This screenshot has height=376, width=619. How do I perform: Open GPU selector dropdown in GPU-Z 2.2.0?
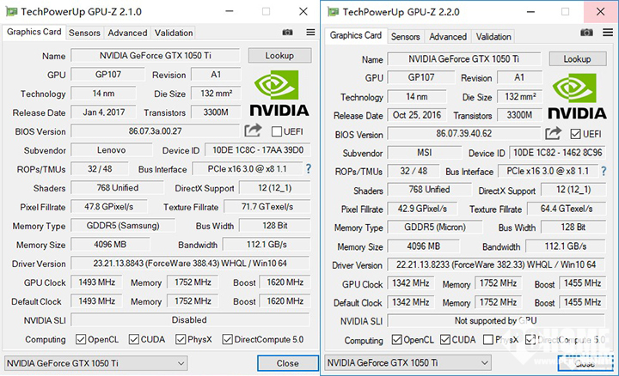point(408,362)
